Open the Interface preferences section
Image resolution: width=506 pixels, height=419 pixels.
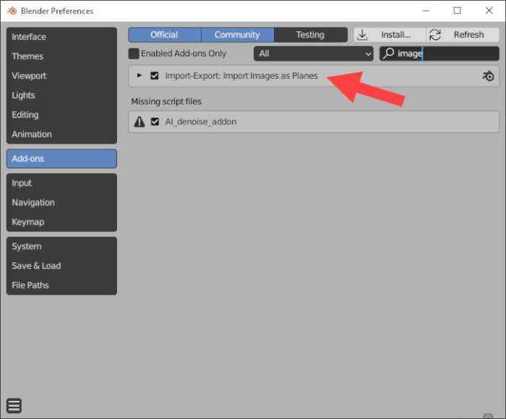61,37
